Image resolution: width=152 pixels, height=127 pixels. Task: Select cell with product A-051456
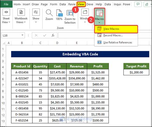click(22, 72)
